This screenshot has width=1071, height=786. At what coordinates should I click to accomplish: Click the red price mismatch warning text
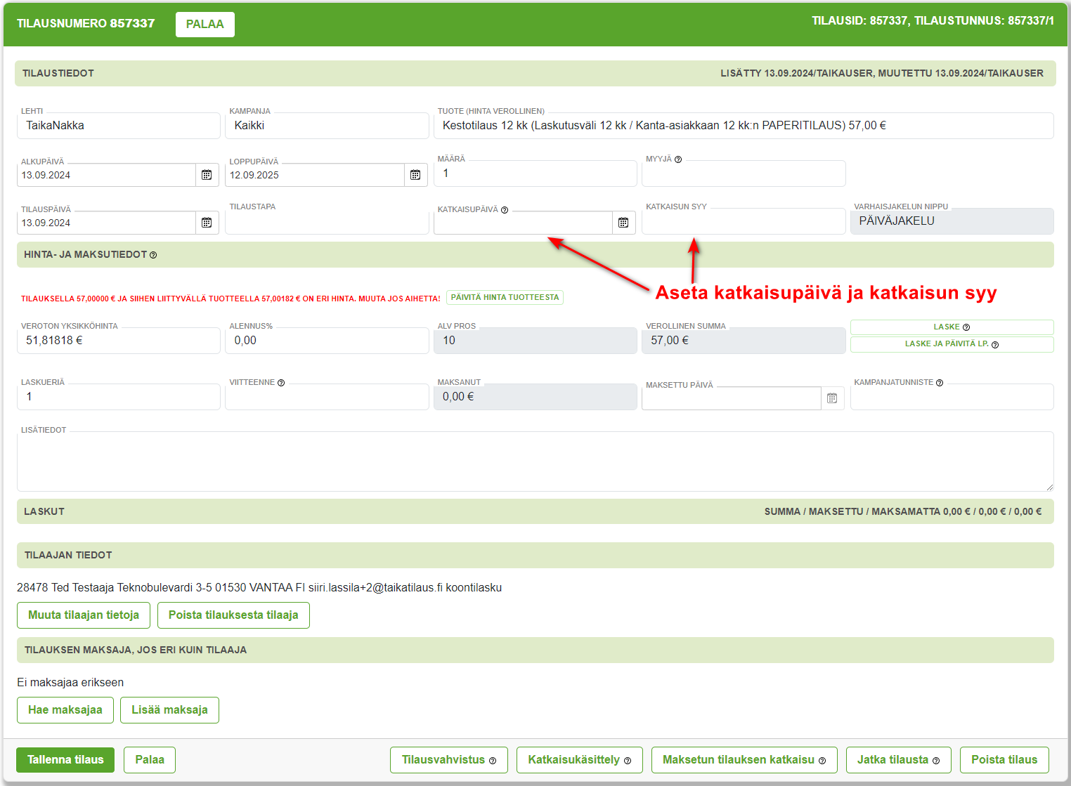tap(231, 299)
